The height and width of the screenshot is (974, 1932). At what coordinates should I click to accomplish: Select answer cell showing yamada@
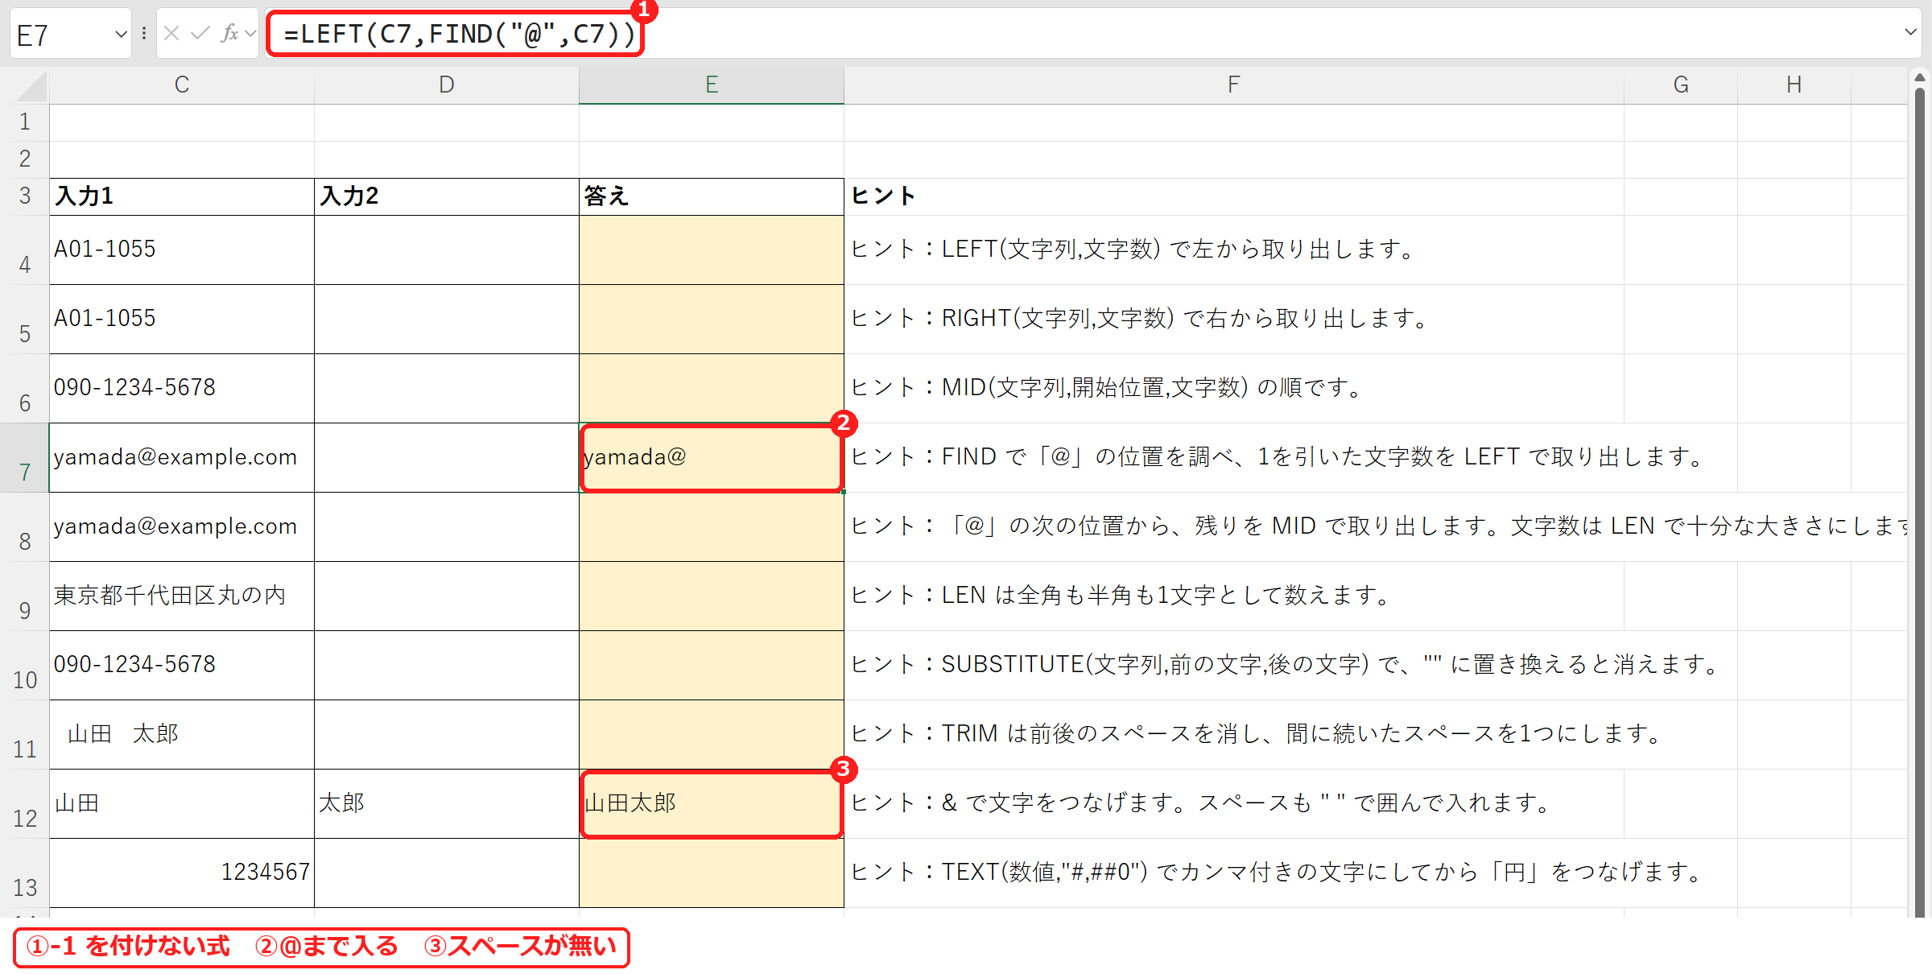712,457
